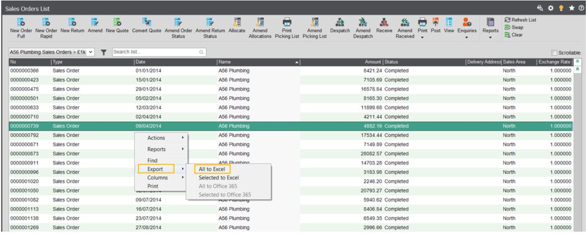
Task: Enable the Scrollable checkbox
Action: pos(554,53)
